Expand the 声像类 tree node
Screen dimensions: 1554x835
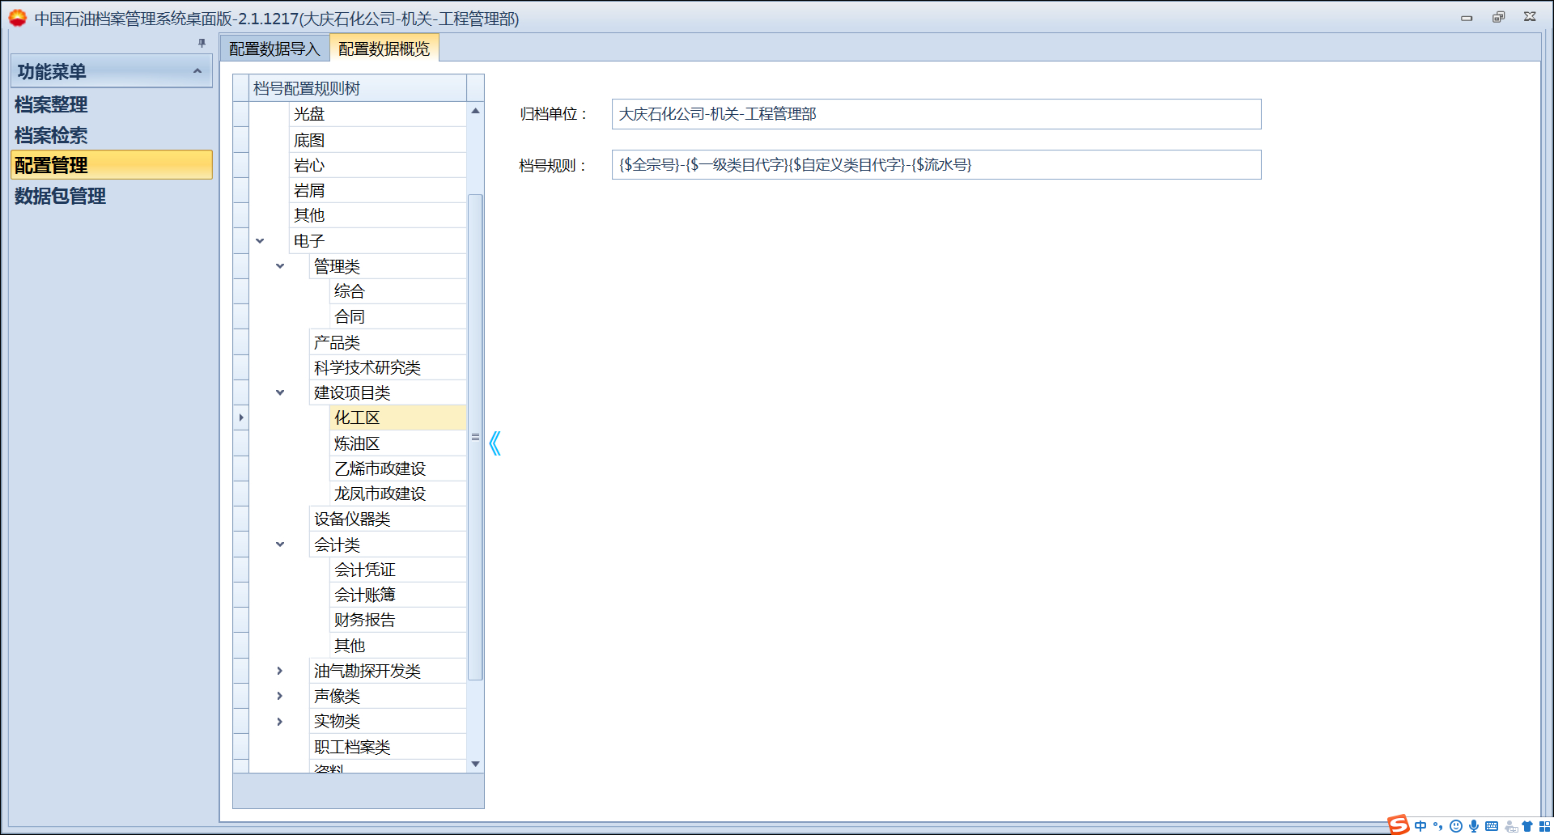(x=280, y=695)
